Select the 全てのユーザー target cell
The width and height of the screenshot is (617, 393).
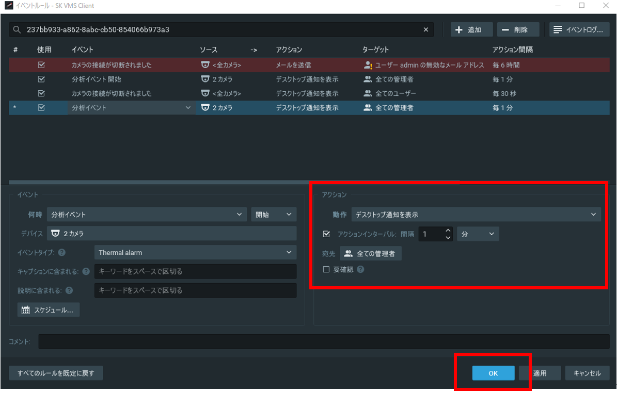pyautogui.click(x=395, y=93)
